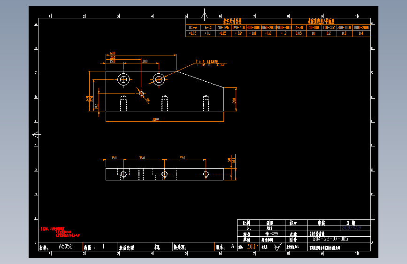
Task: Click the 热处理 label in bottom strip
Action: coord(180,248)
